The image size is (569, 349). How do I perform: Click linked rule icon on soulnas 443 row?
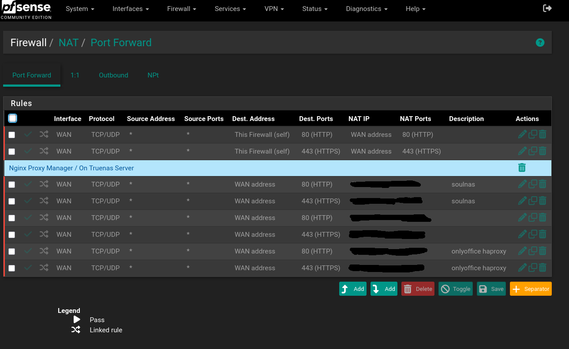[44, 201]
